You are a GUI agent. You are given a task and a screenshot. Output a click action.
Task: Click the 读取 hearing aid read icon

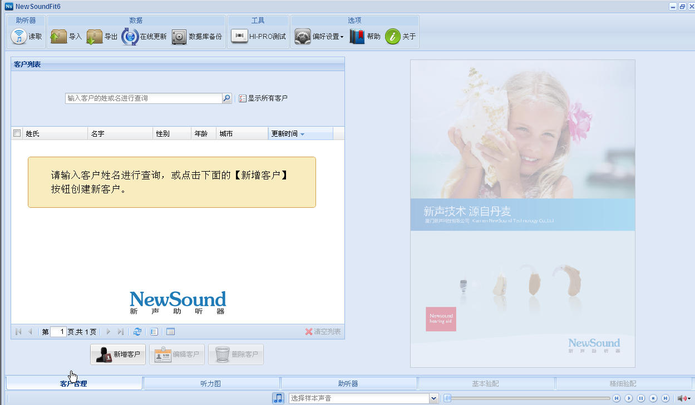point(19,37)
